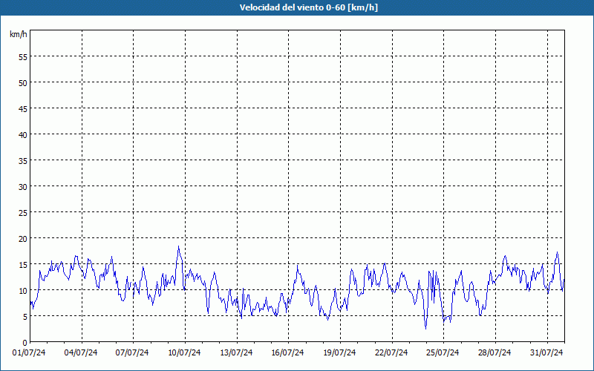Click the y-axis value 30

(23, 187)
